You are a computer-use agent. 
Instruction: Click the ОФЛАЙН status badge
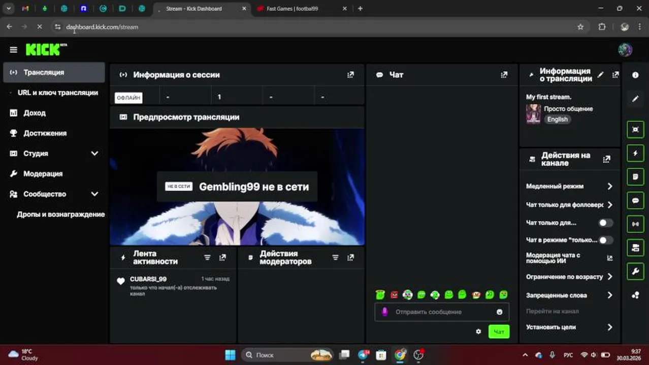tap(128, 97)
